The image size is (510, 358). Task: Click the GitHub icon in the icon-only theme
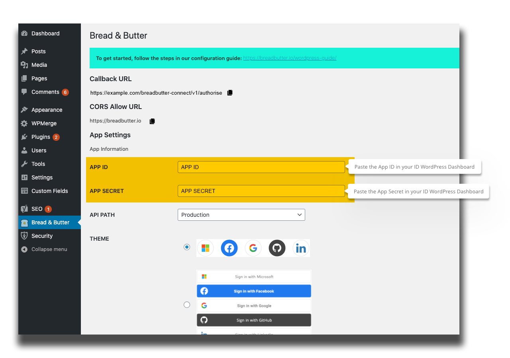coord(277,247)
